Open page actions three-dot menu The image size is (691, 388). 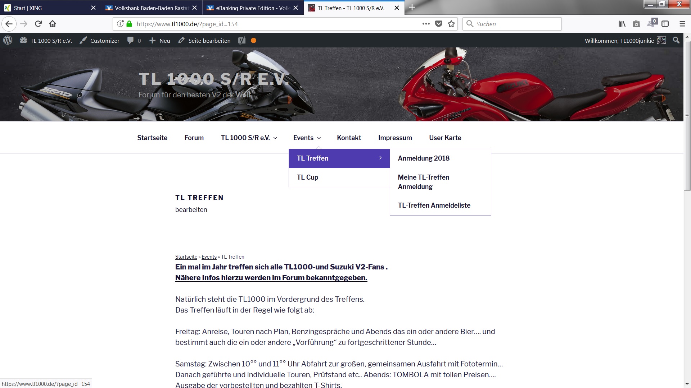point(426,24)
